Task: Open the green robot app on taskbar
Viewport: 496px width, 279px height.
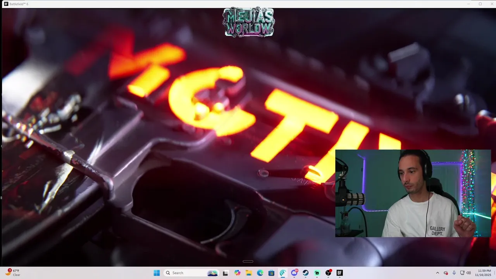Action: 317,273
